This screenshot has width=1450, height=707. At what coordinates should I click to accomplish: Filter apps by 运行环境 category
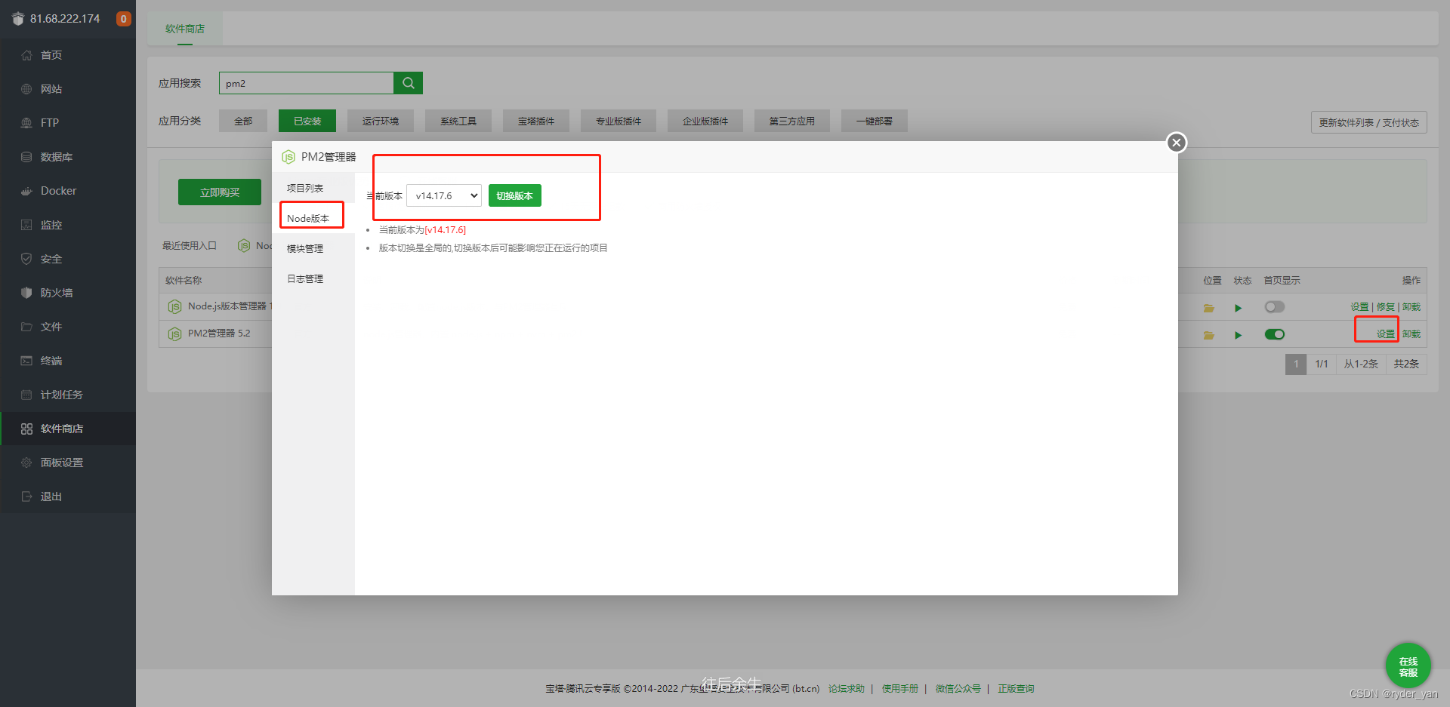click(381, 121)
